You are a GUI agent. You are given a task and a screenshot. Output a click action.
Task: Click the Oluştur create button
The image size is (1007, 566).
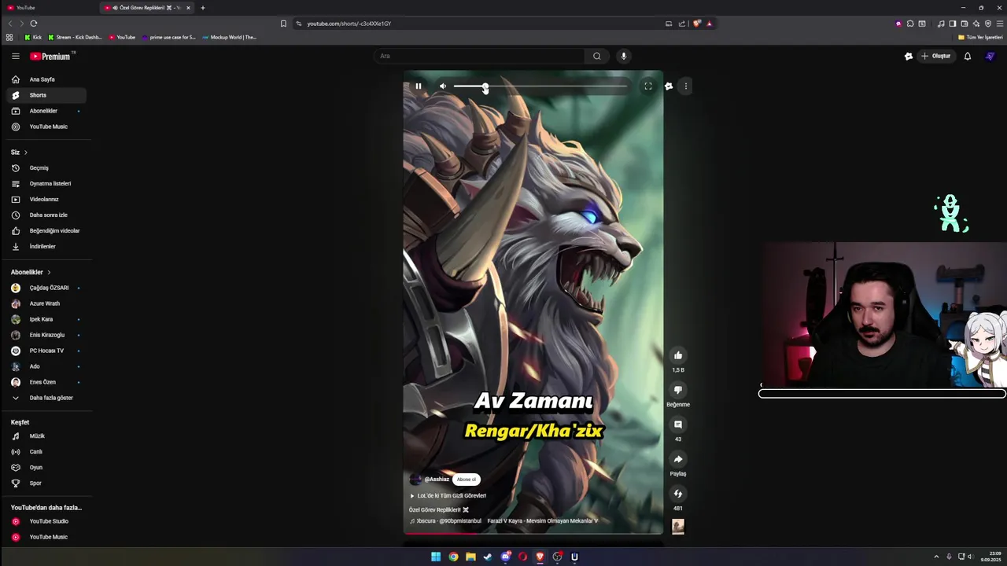point(936,57)
